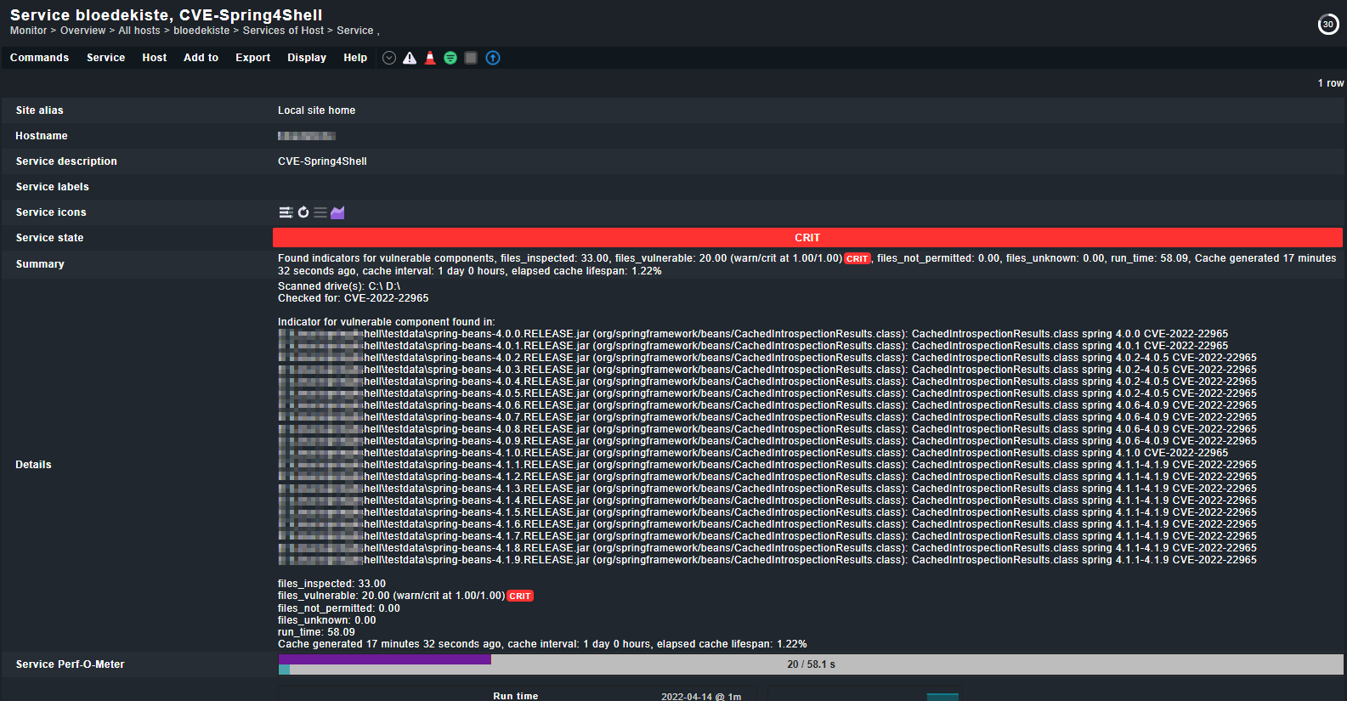1347x701 pixels.
Task: Open the purple service graph icon
Action: 337,212
